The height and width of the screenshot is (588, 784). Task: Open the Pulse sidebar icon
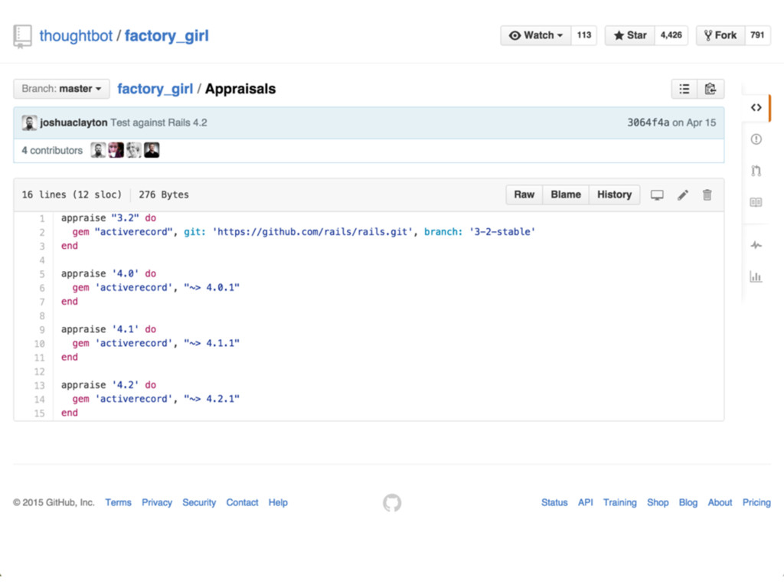coord(756,245)
